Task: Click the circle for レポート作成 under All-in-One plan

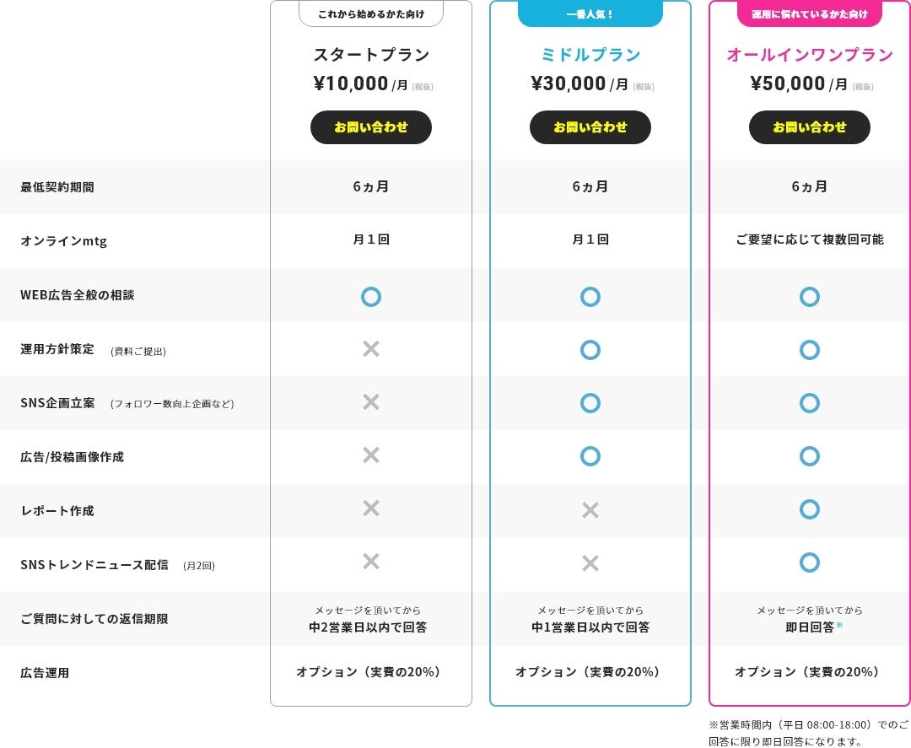Action: (x=810, y=509)
